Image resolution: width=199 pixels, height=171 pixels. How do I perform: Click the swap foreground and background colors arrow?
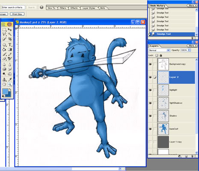(10, 90)
